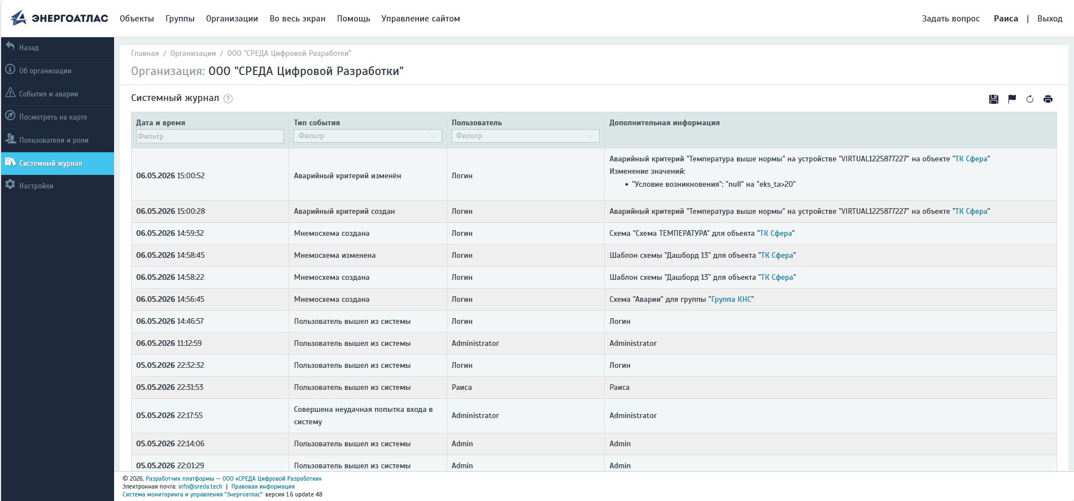
Task: Expand the Пользователь filter dropdown
Action: 525,136
